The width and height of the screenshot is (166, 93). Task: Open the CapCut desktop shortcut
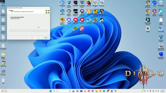148,29
